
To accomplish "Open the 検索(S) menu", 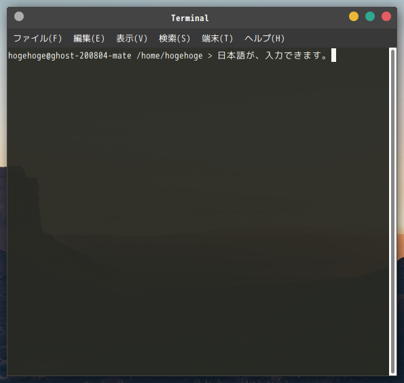I will (x=175, y=39).
